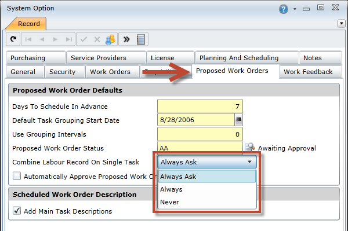Uncheck Add Main Task Descriptions checkbox
Viewport: 348px width, 231px height.
pos(17,211)
